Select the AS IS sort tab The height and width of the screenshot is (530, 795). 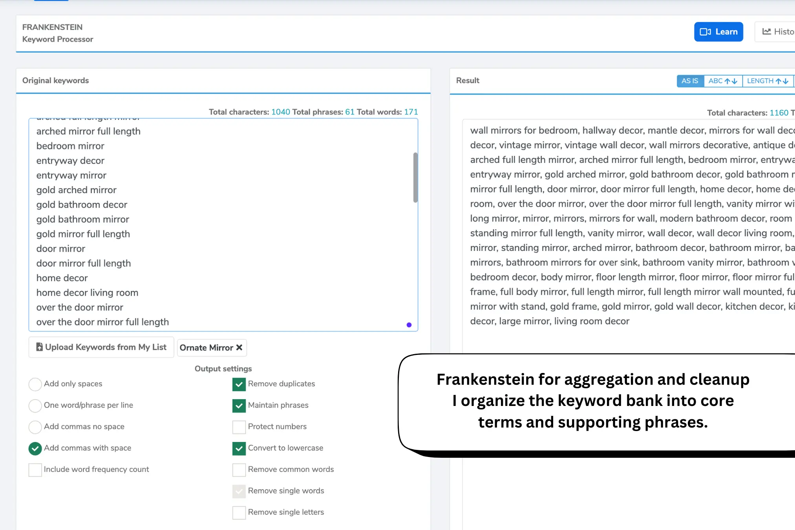pos(690,81)
